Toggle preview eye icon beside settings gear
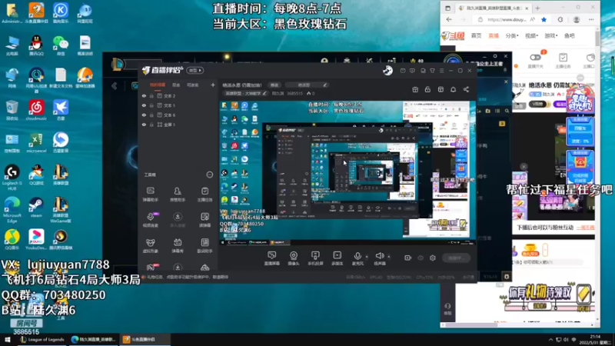 [x=421, y=258]
